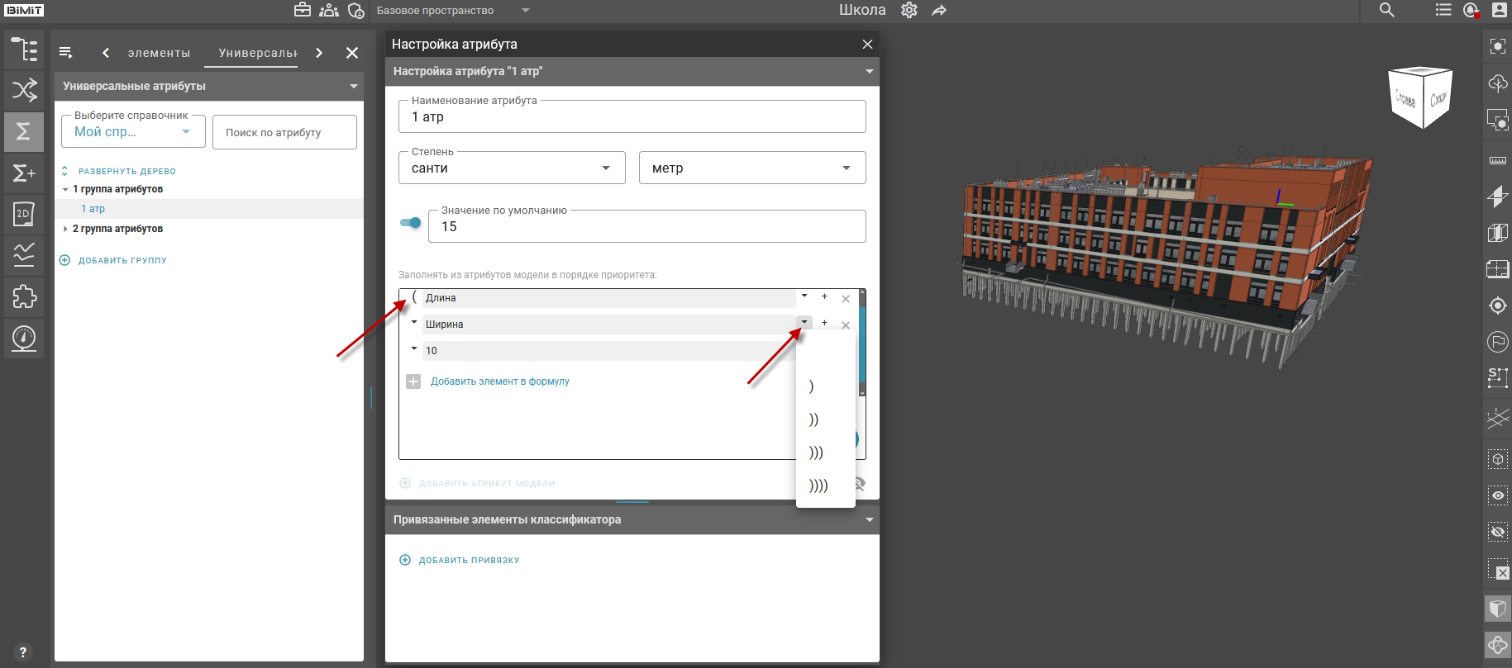Add operator plus on Длина row
The image size is (1512, 668).
point(824,296)
